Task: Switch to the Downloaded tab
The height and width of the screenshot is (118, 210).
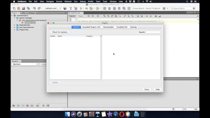Action: click(108, 27)
